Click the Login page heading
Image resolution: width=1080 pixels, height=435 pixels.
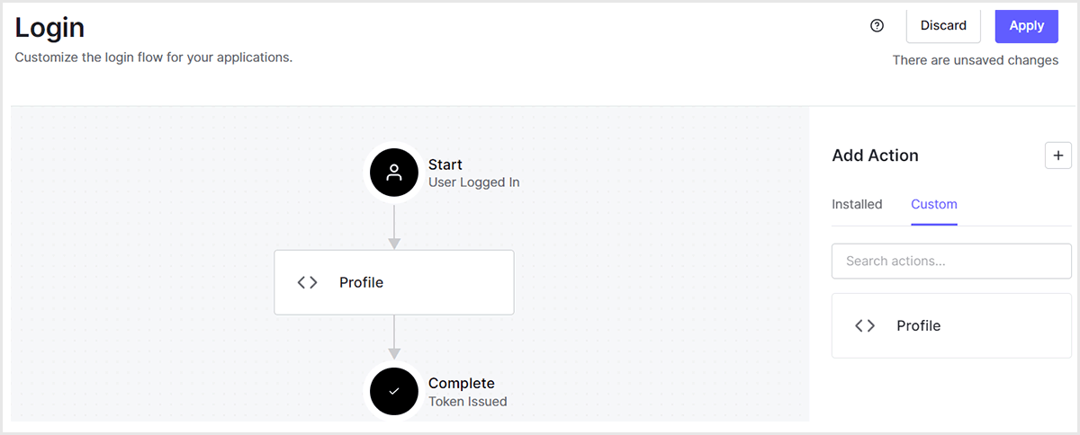pos(50,27)
